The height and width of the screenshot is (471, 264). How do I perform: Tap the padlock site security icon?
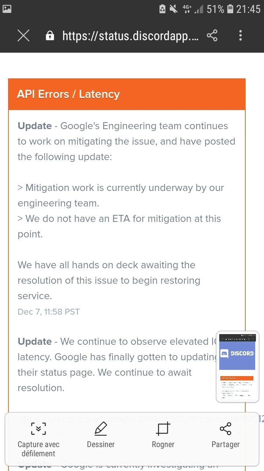point(50,36)
